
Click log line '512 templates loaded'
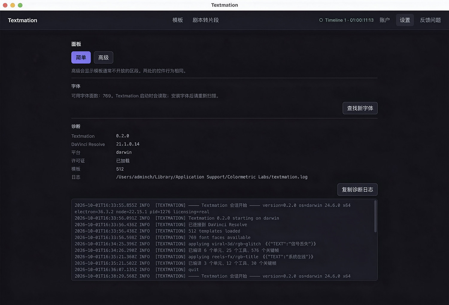(x=157, y=231)
